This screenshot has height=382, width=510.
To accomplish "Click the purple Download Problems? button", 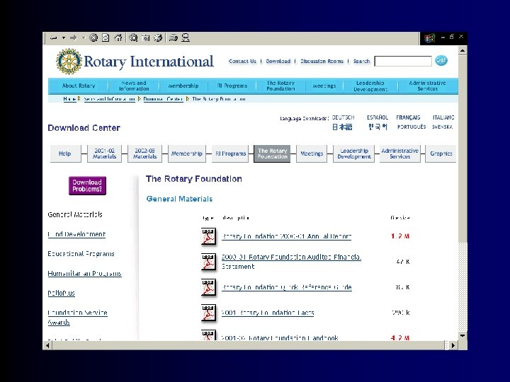I will [x=87, y=185].
